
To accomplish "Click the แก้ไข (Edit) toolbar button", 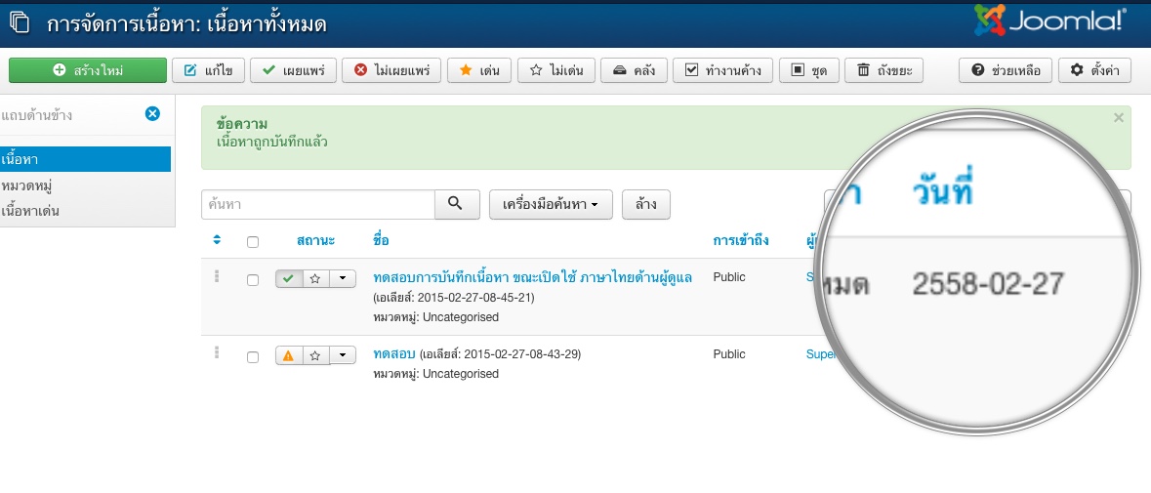I will point(208,70).
